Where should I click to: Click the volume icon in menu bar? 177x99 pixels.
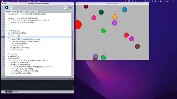tap(139, 1)
